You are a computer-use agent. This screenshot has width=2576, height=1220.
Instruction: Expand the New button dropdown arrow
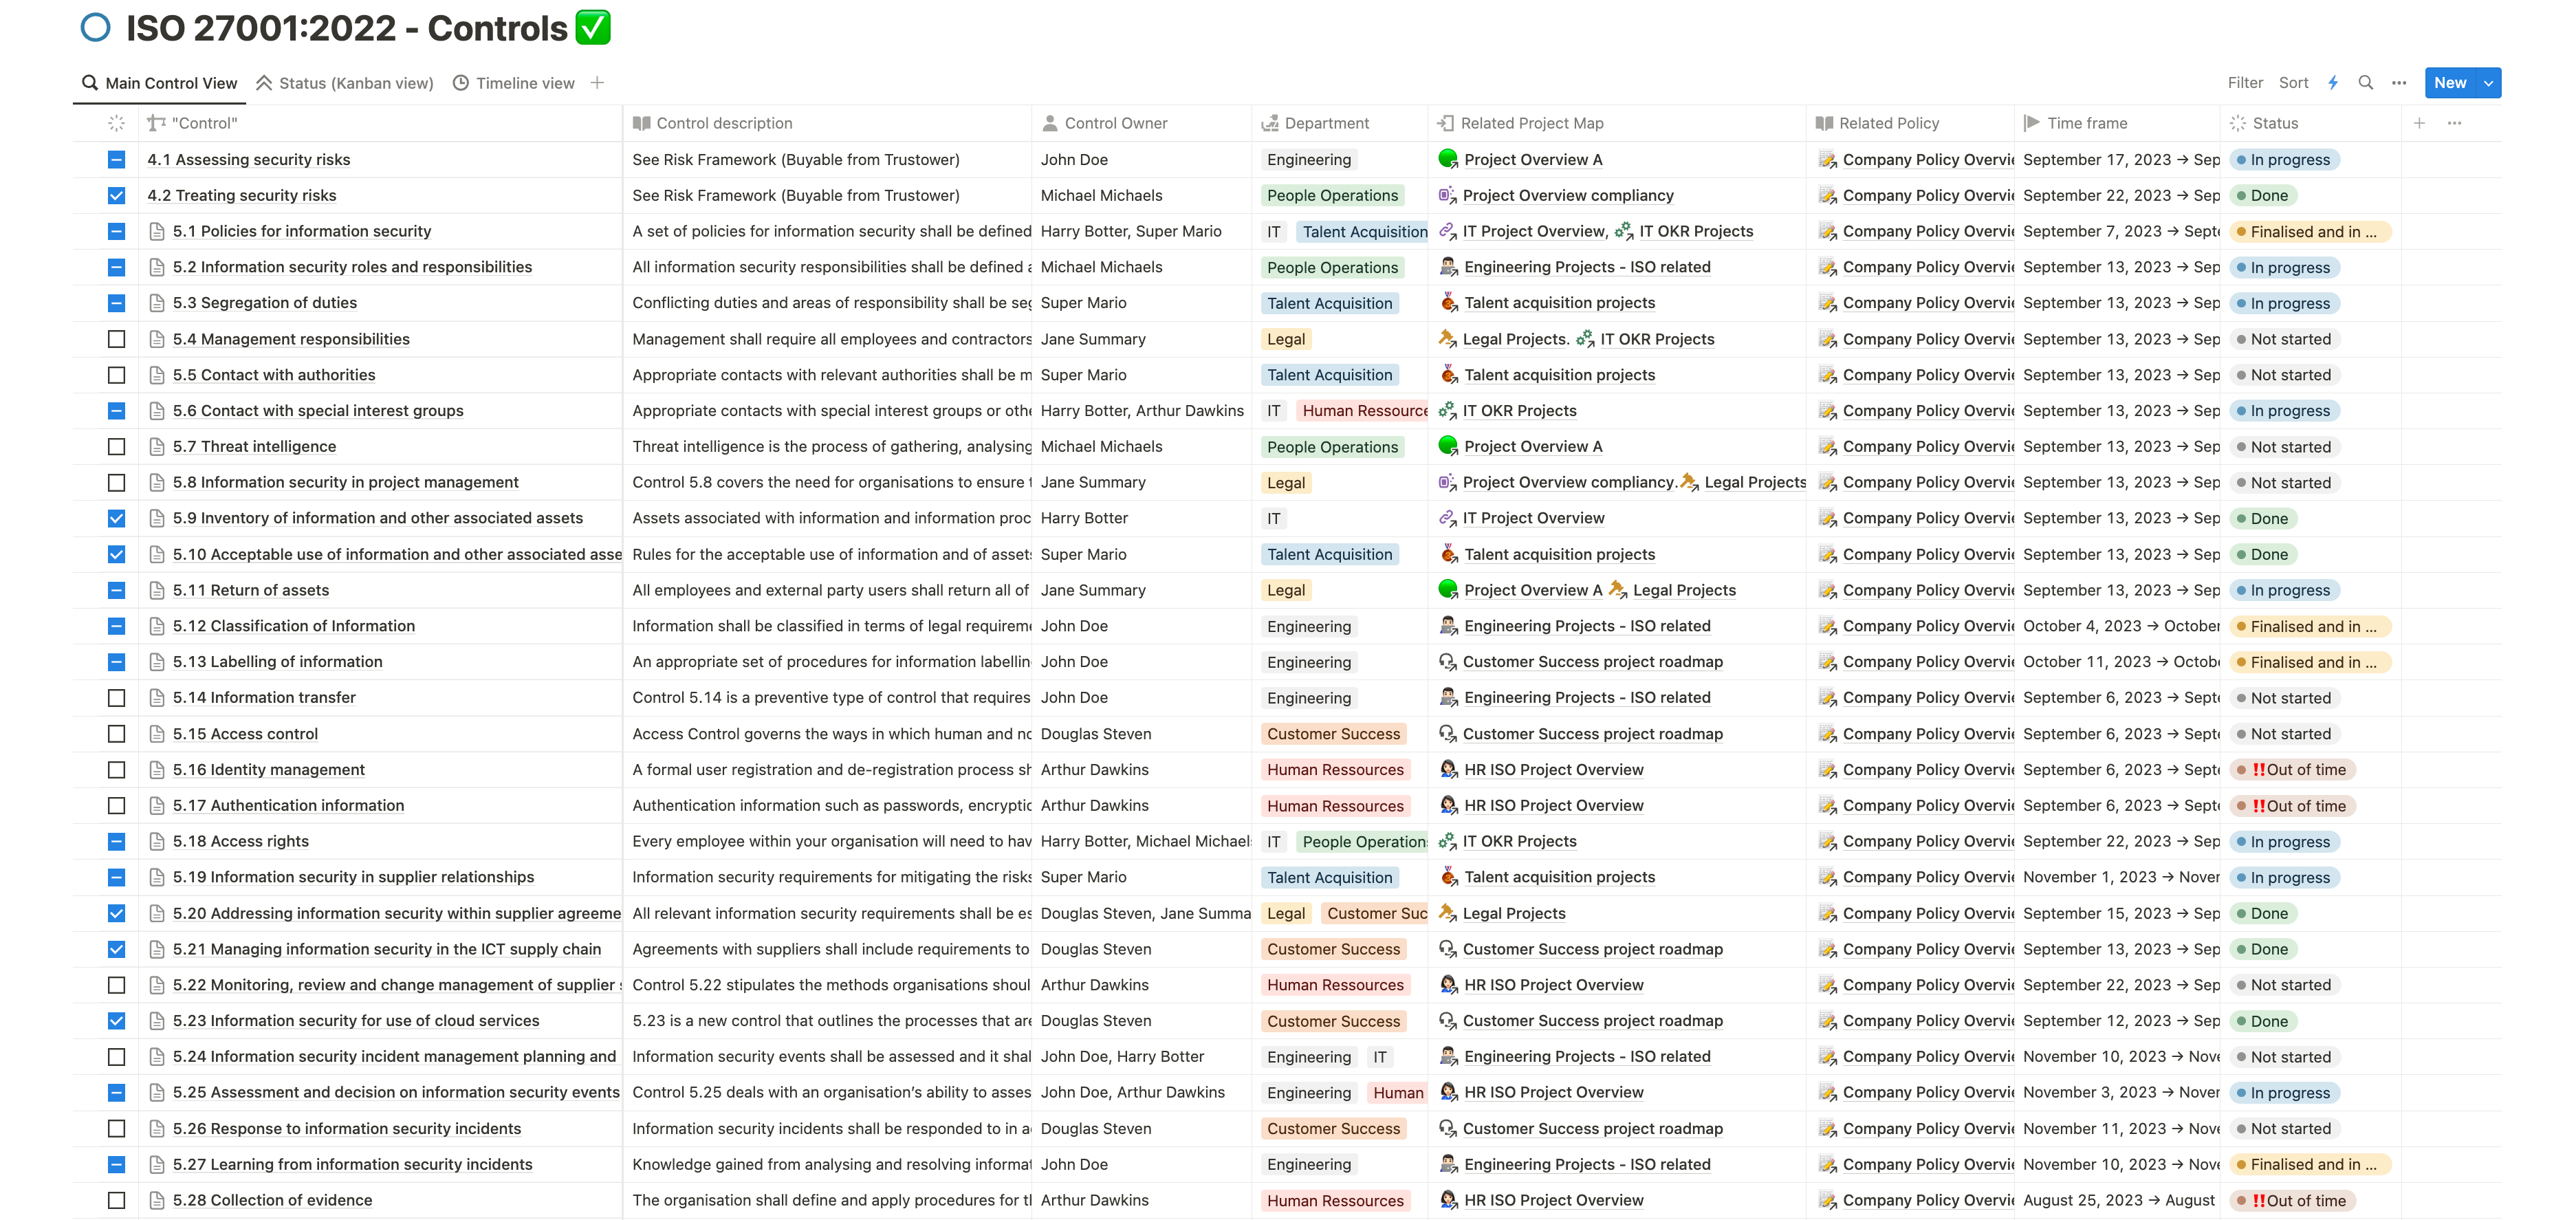coord(2488,83)
